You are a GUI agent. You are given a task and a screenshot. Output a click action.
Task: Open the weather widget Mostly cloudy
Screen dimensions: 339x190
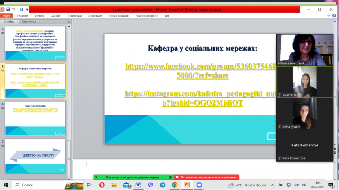(247, 185)
